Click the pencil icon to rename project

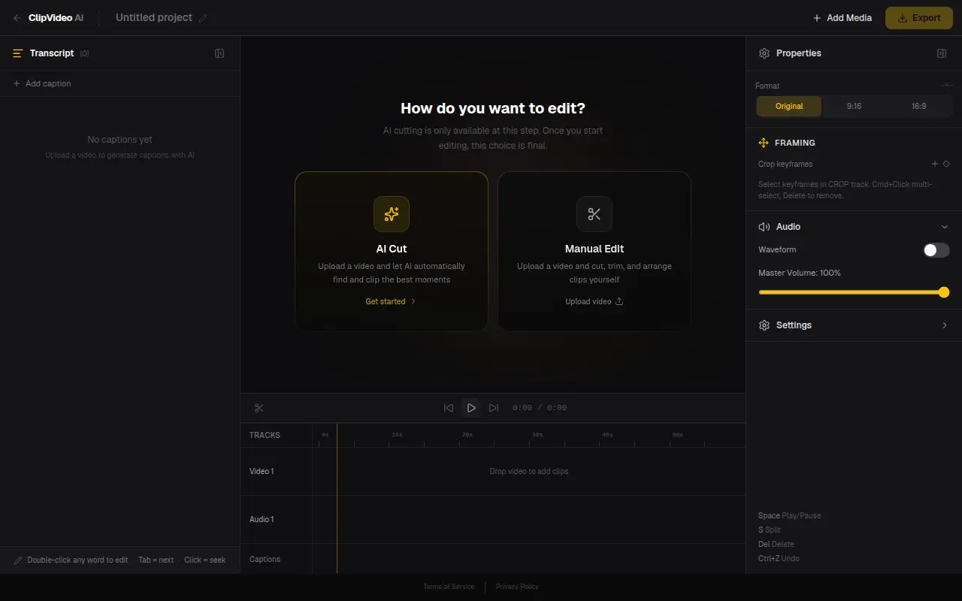click(203, 18)
